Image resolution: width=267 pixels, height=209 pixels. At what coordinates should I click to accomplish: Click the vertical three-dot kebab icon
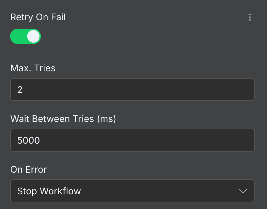click(250, 17)
